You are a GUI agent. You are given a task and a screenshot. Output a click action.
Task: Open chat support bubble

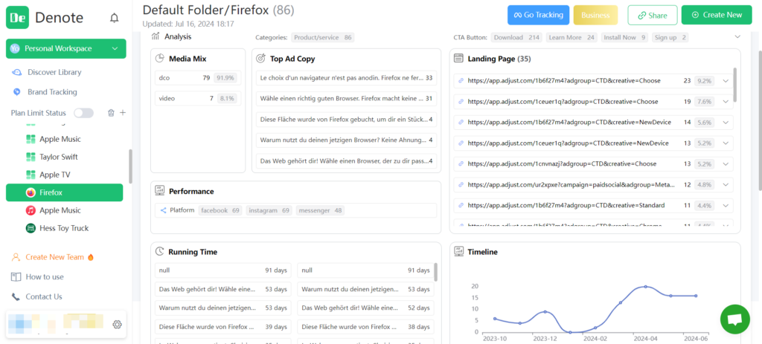pos(734,319)
